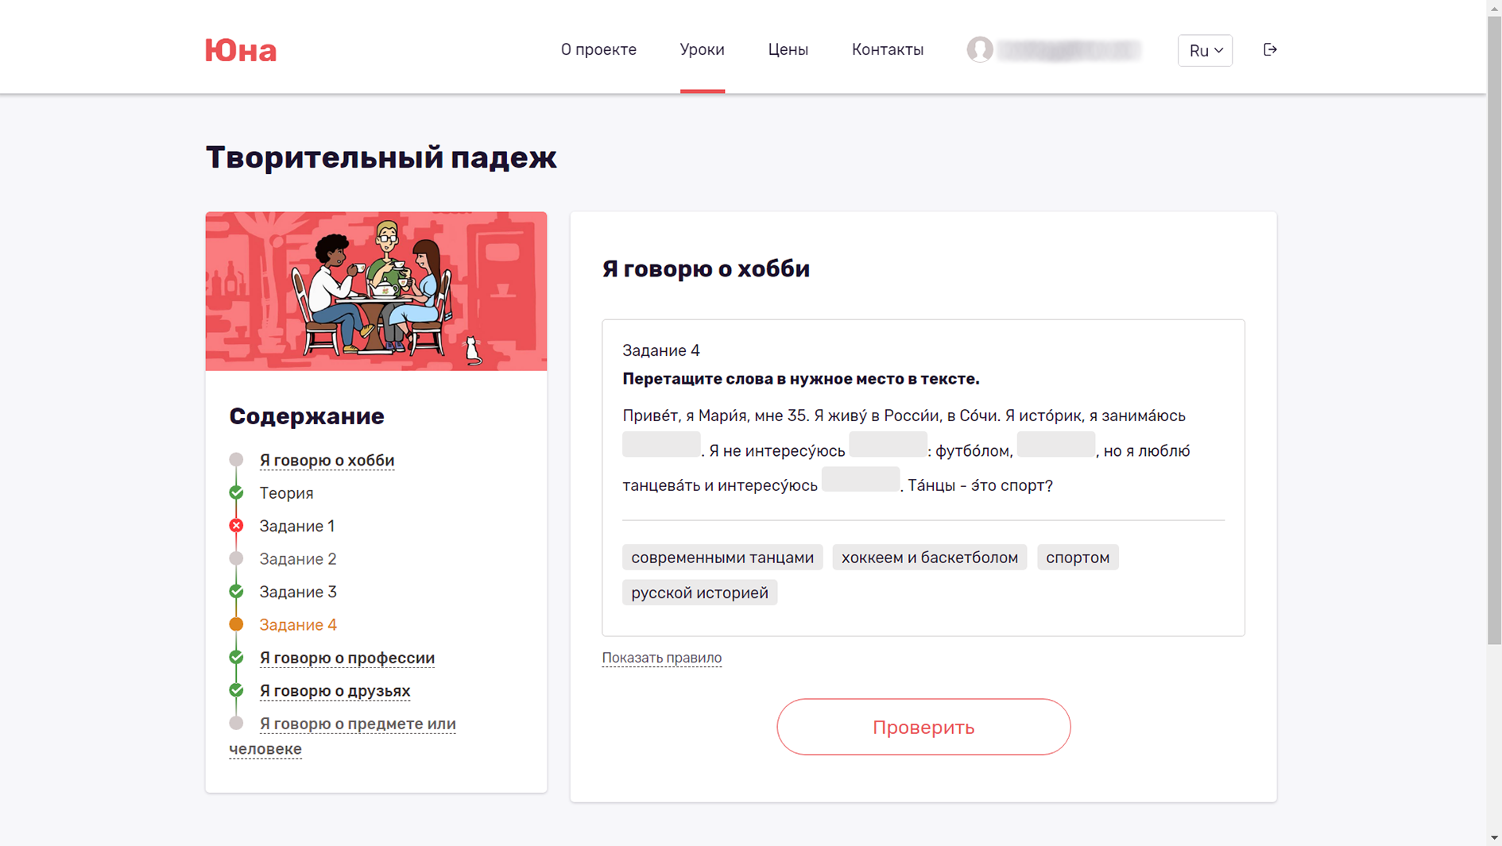Click gray status dot beside Задание 2

[x=236, y=558]
